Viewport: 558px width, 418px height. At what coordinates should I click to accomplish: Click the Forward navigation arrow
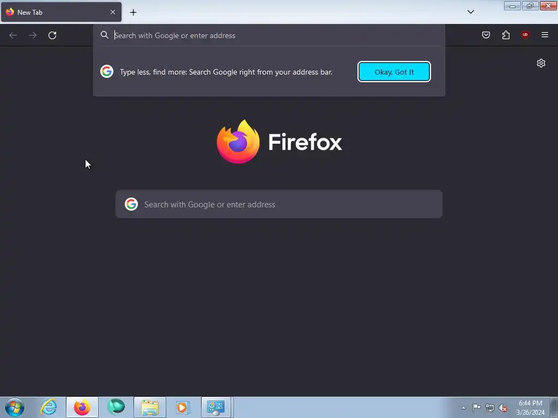[x=33, y=35]
